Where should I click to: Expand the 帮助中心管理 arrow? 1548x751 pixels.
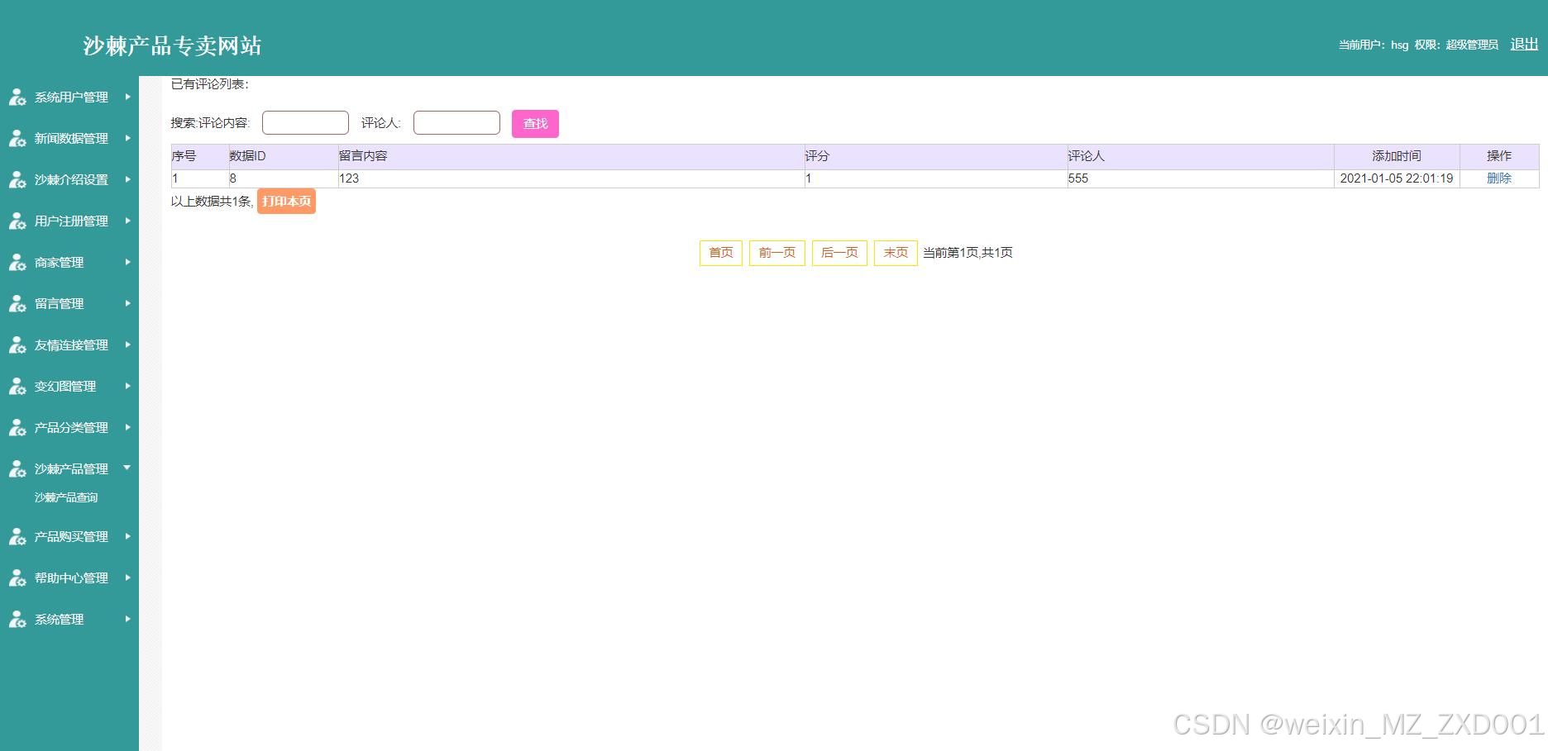coord(127,578)
